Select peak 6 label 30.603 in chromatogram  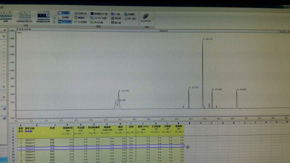coord(242,90)
